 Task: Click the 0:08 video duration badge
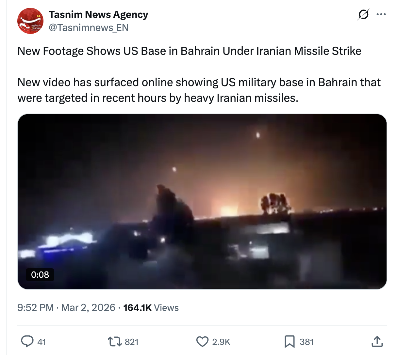40,275
